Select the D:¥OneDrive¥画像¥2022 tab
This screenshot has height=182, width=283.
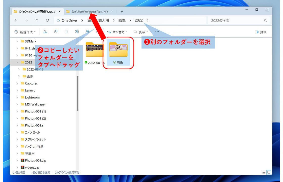point(37,12)
